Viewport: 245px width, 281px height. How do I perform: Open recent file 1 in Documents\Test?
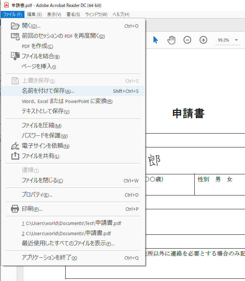(x=73, y=223)
